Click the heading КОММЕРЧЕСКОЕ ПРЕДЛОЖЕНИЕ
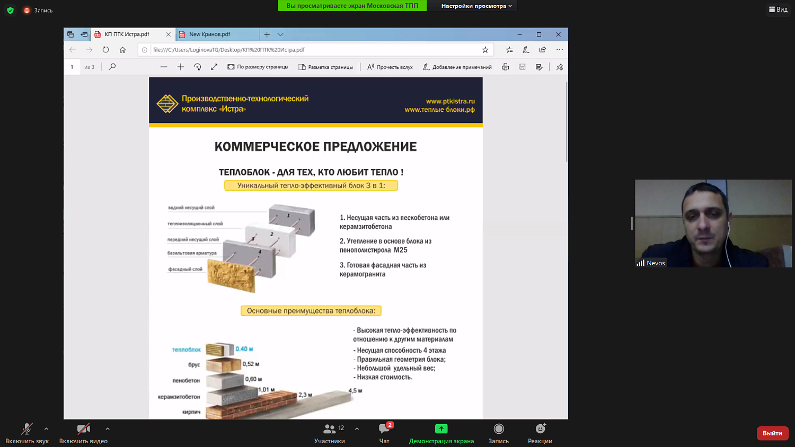This screenshot has width=795, height=447. (x=315, y=147)
